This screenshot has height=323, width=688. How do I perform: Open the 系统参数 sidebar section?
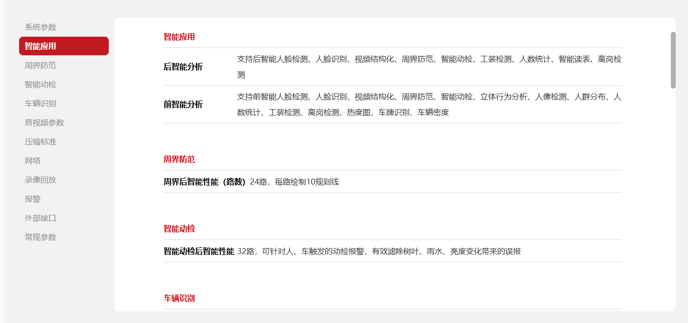pos(41,27)
